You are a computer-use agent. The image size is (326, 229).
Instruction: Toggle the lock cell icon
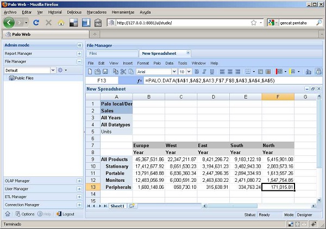318,72
